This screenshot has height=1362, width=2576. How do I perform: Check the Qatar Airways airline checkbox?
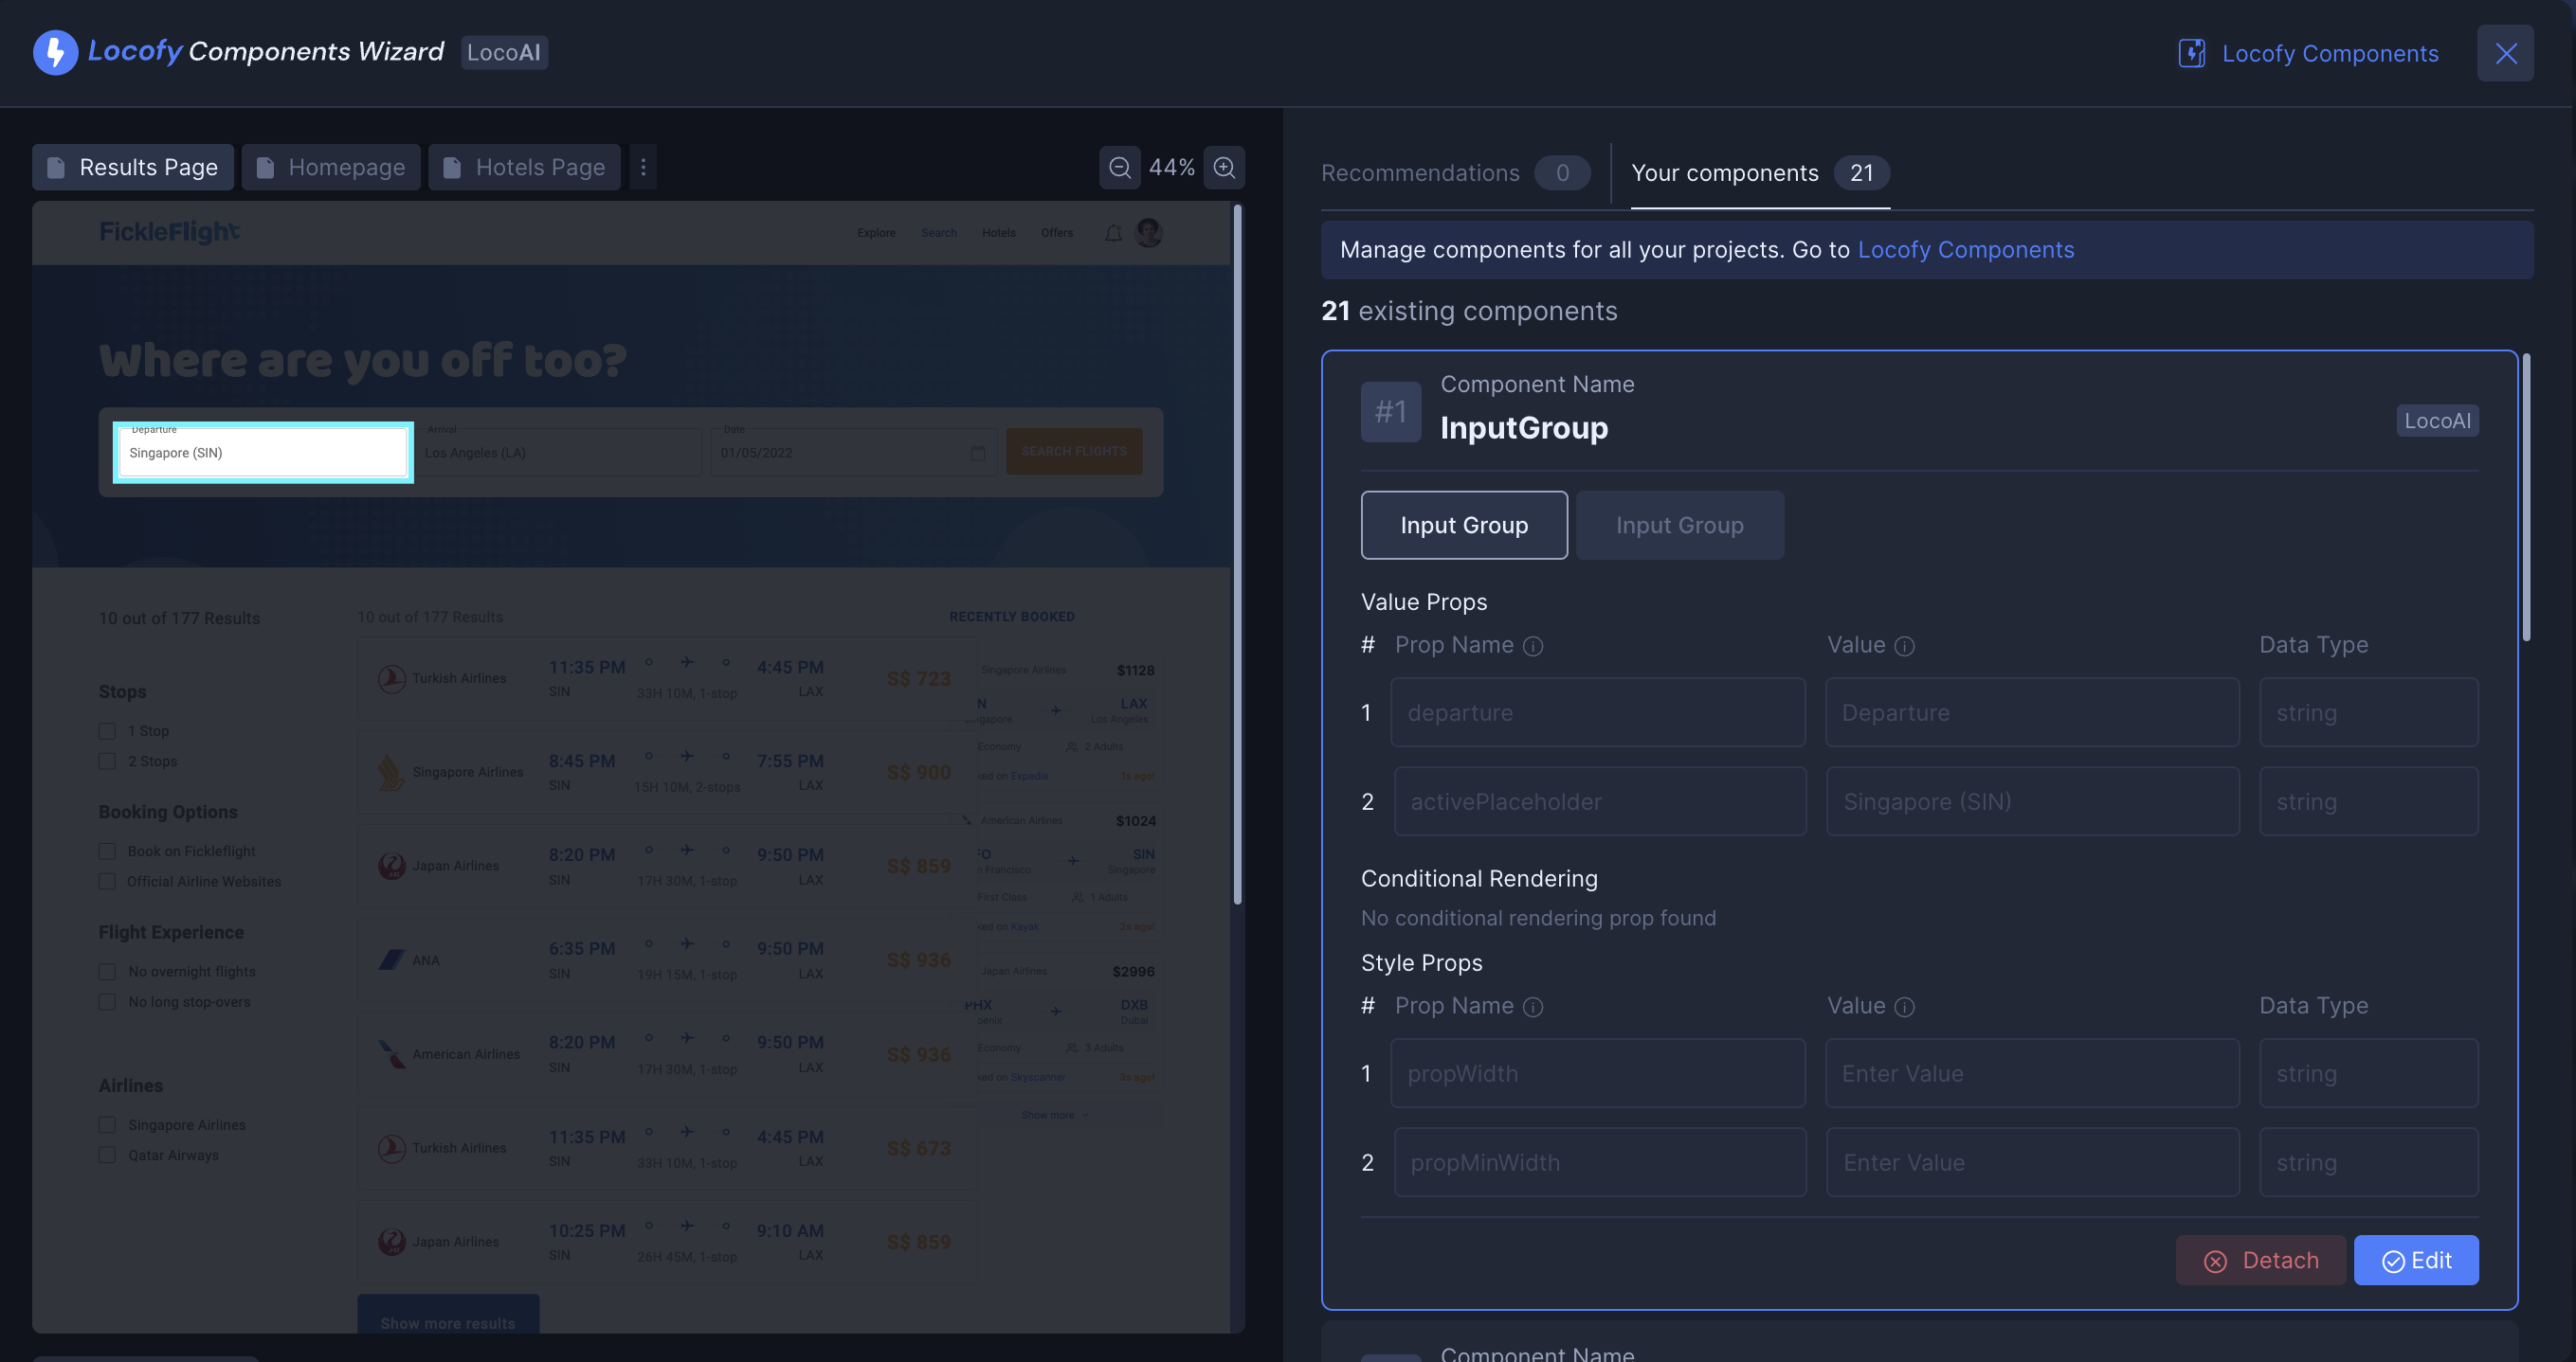point(107,1156)
